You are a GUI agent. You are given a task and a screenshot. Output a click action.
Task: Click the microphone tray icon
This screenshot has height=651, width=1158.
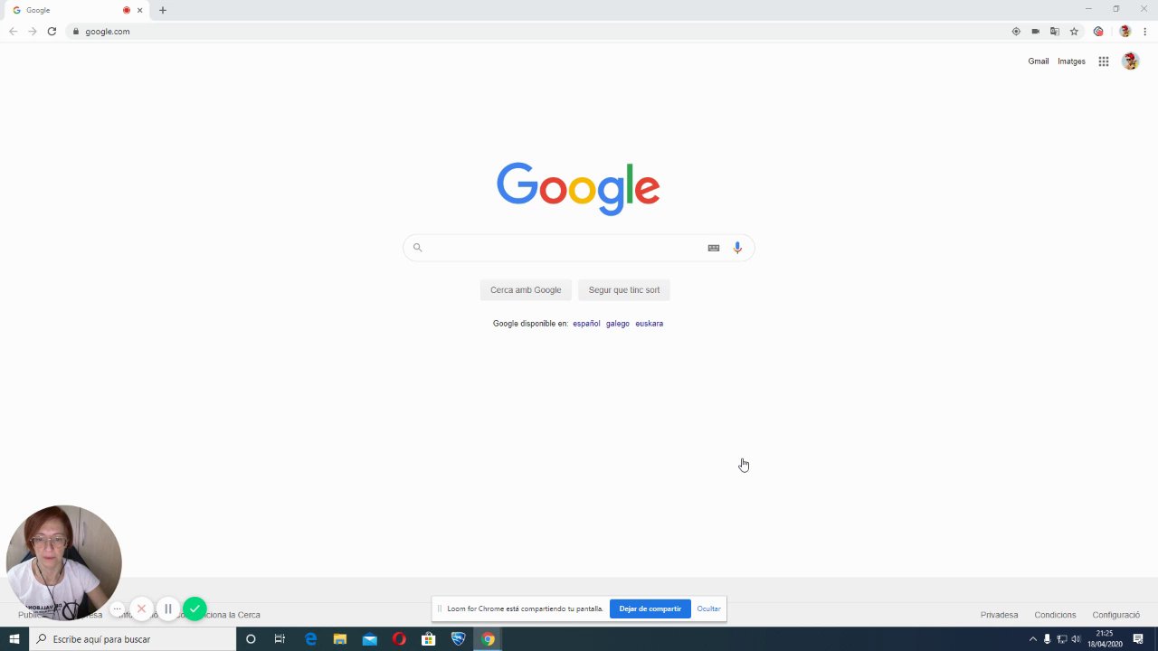(x=1048, y=639)
